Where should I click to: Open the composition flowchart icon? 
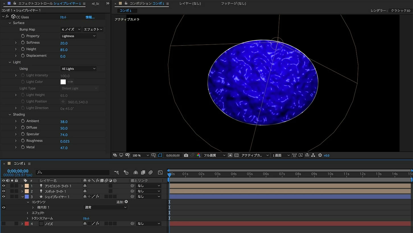pos(313,155)
